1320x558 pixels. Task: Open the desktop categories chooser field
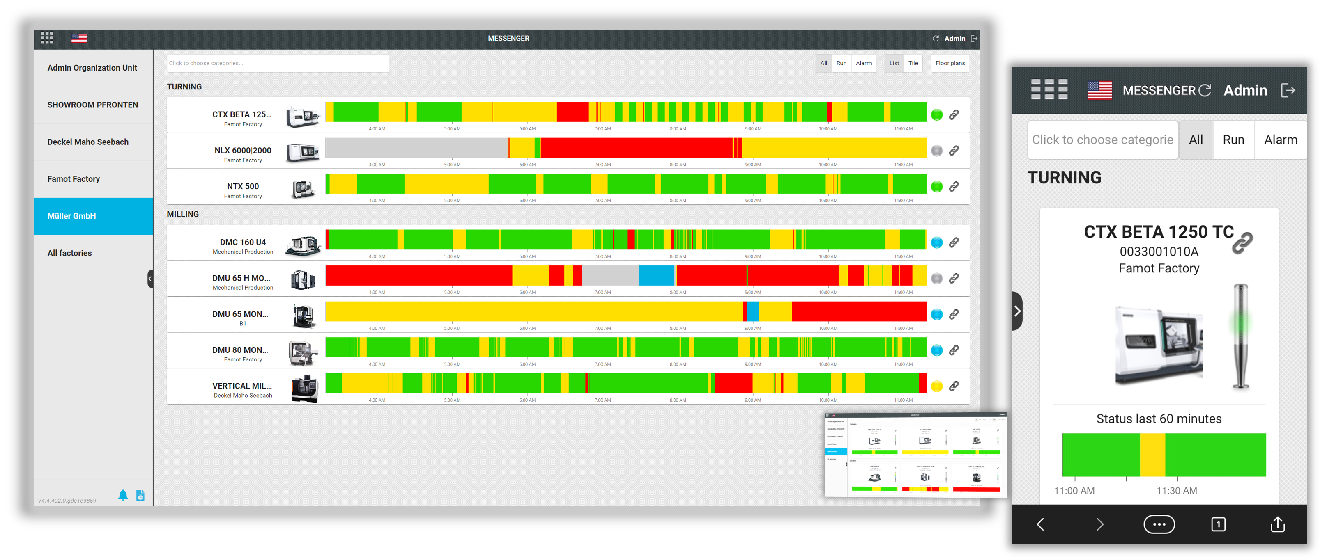click(x=278, y=64)
